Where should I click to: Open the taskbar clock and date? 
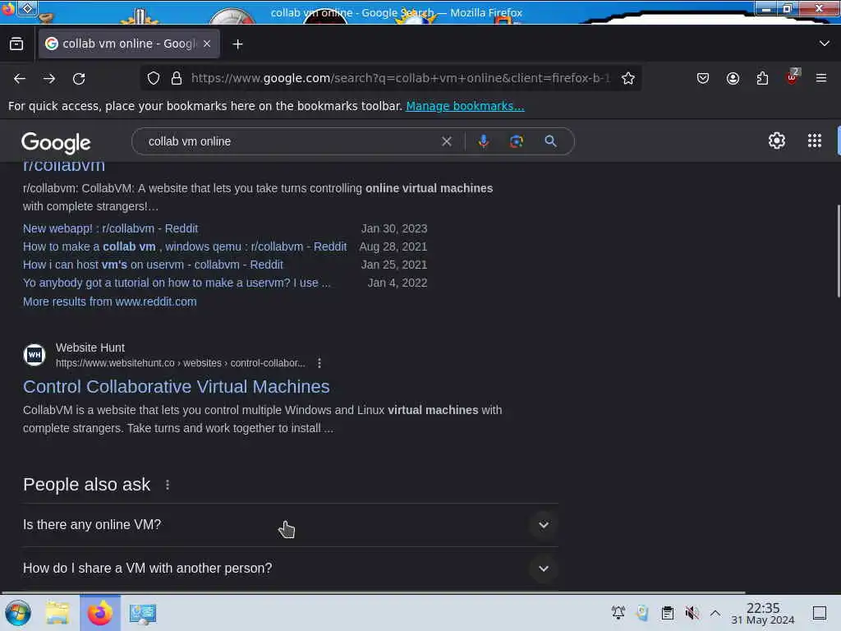click(763, 613)
